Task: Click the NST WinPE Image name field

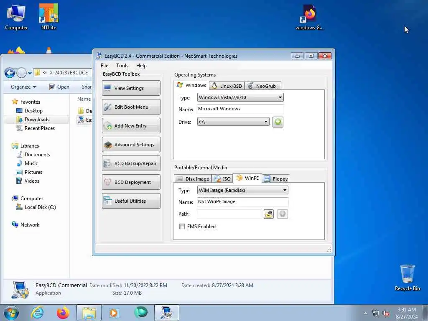Action: [x=242, y=202]
